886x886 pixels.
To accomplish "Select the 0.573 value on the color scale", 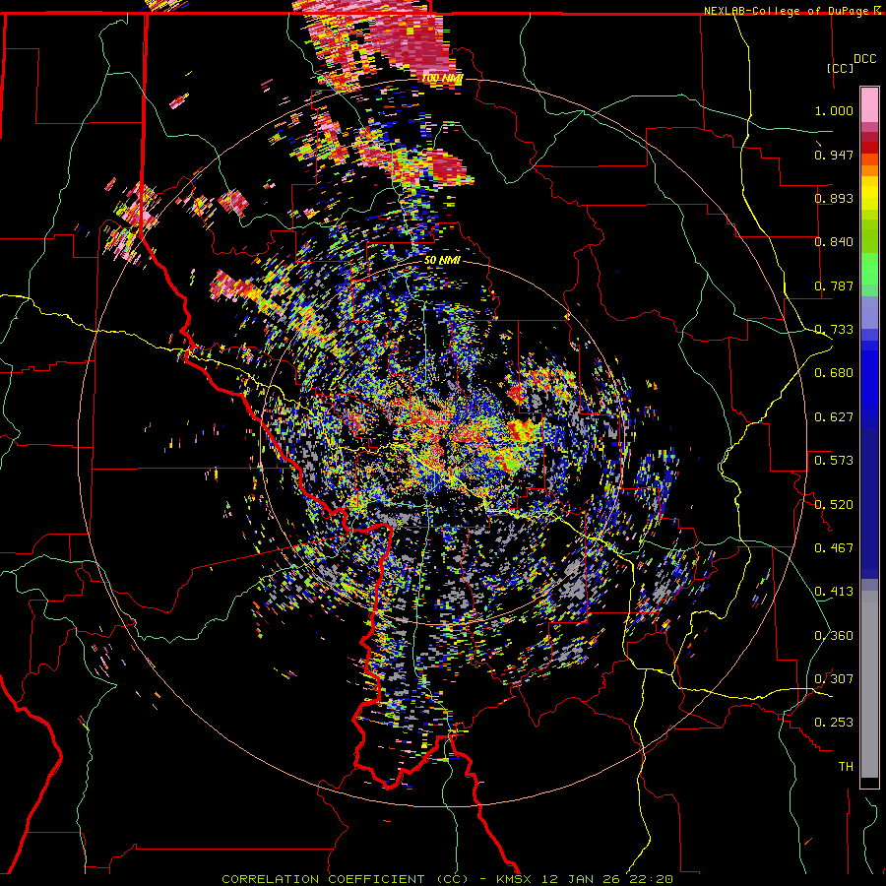I will click(834, 461).
